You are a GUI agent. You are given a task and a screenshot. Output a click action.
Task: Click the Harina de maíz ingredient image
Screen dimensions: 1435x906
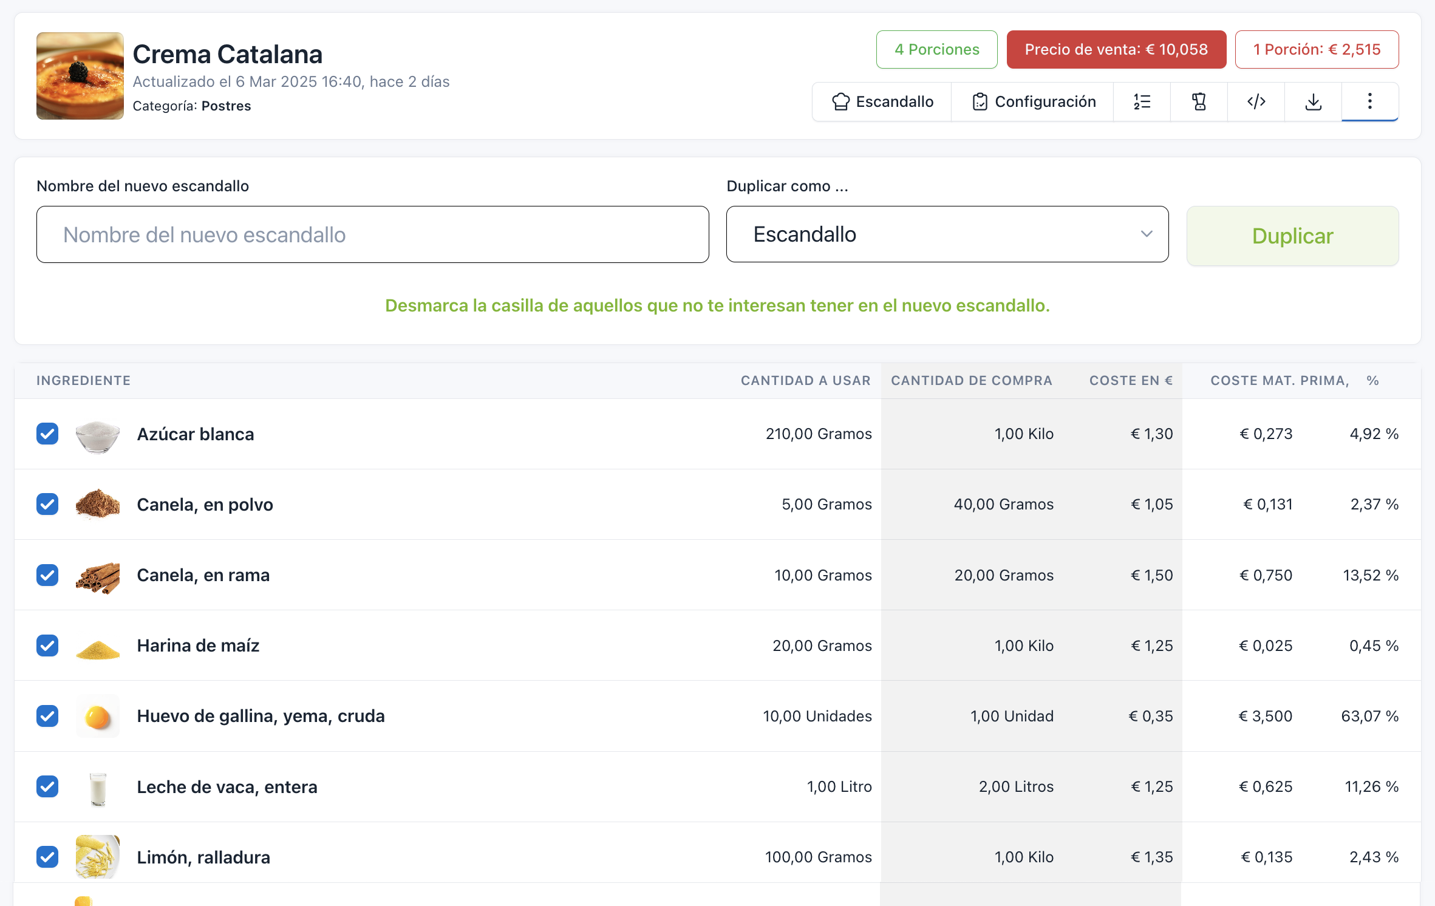click(x=98, y=649)
